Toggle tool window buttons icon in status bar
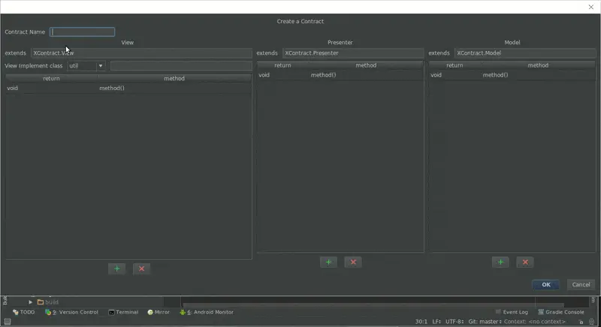This screenshot has width=601, height=327. pos(8,322)
